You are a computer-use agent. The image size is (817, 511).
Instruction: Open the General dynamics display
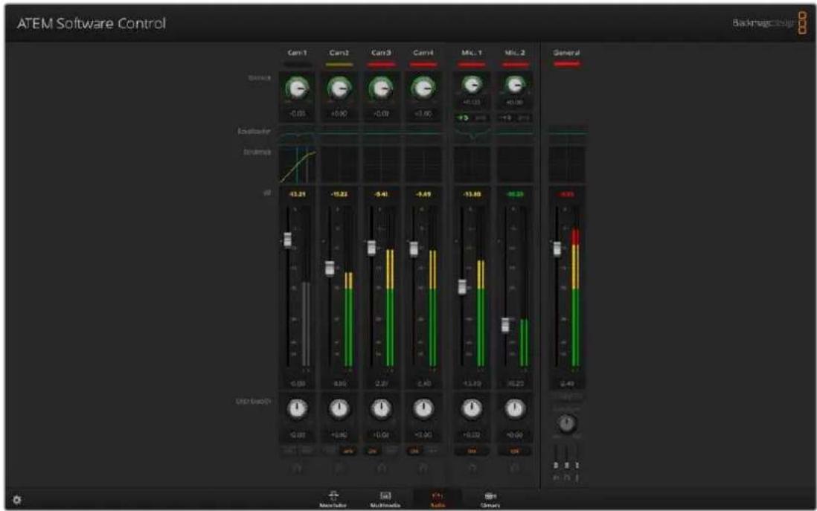point(567,164)
